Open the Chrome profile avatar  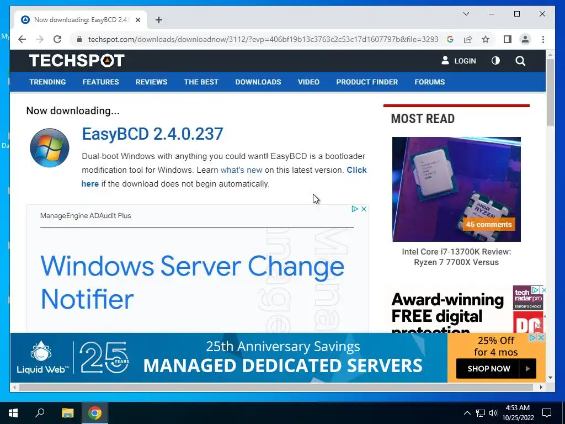525,39
